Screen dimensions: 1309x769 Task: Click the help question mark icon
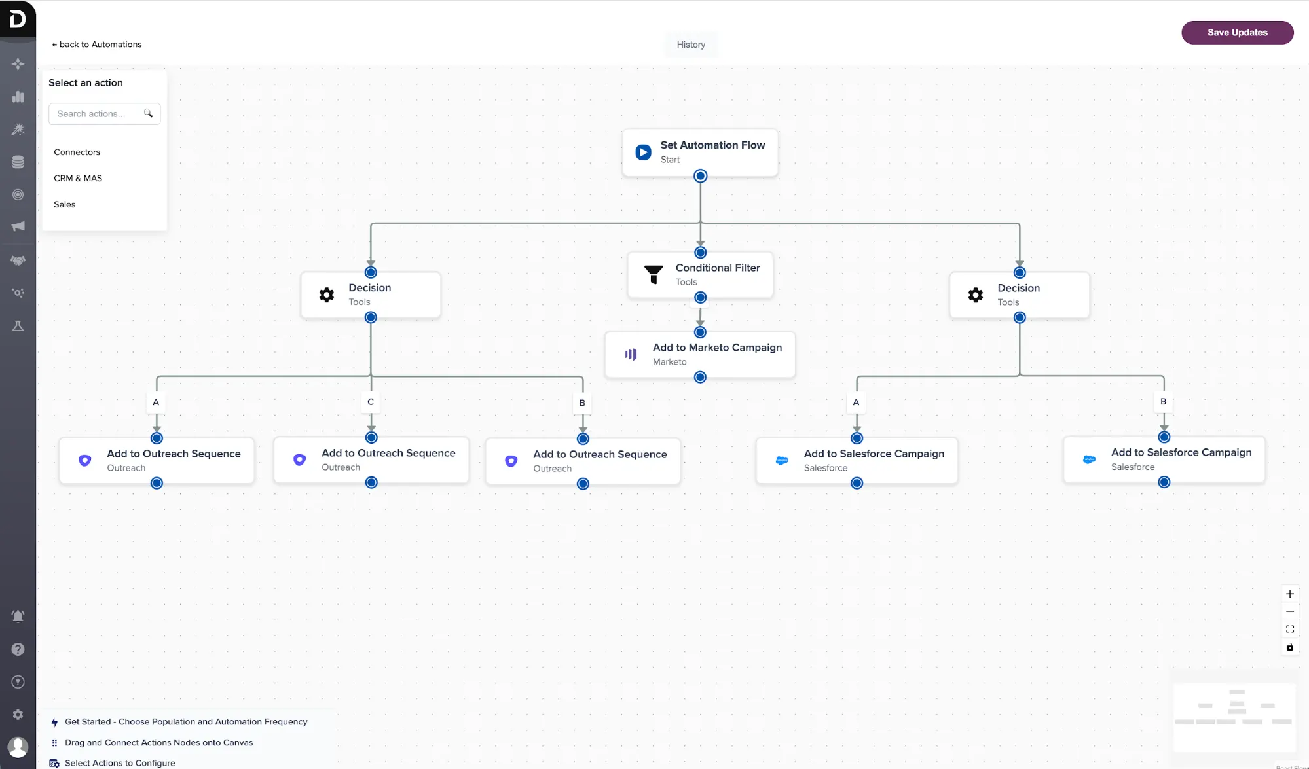pos(18,649)
